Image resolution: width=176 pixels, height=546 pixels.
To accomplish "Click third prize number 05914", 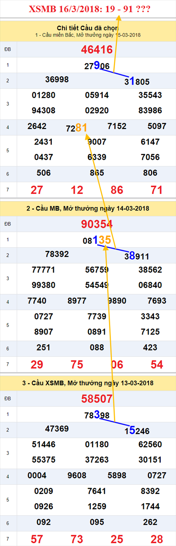I will 97,95.
